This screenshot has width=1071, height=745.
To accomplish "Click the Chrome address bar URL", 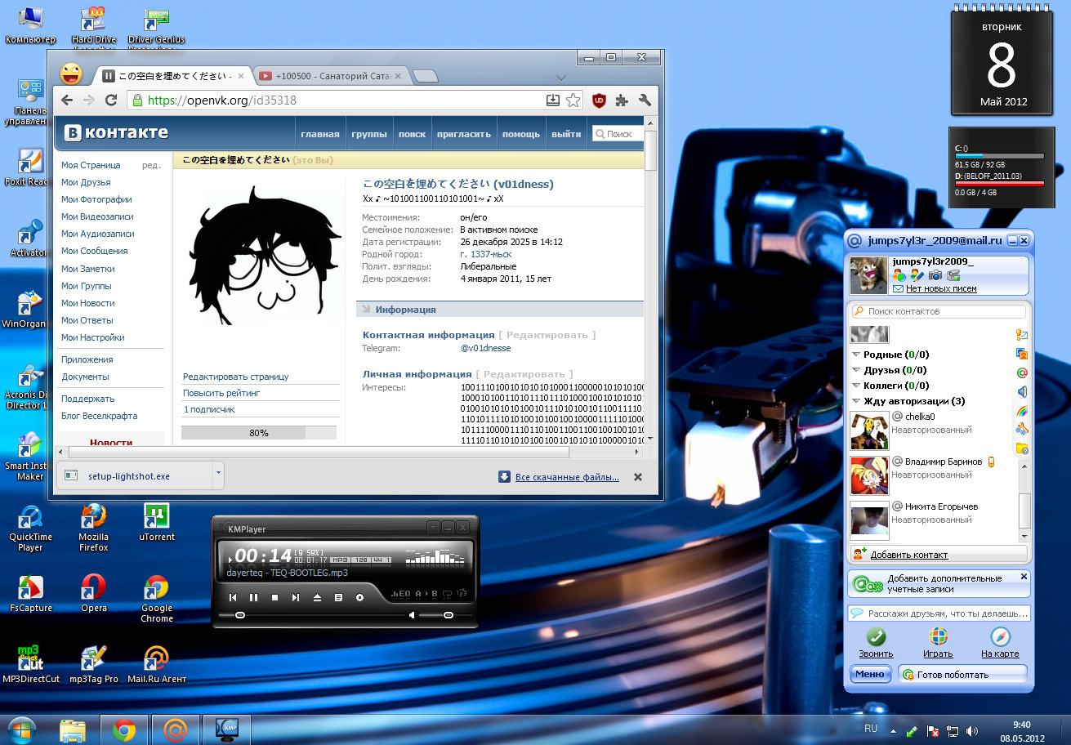I will pyautogui.click(x=222, y=100).
